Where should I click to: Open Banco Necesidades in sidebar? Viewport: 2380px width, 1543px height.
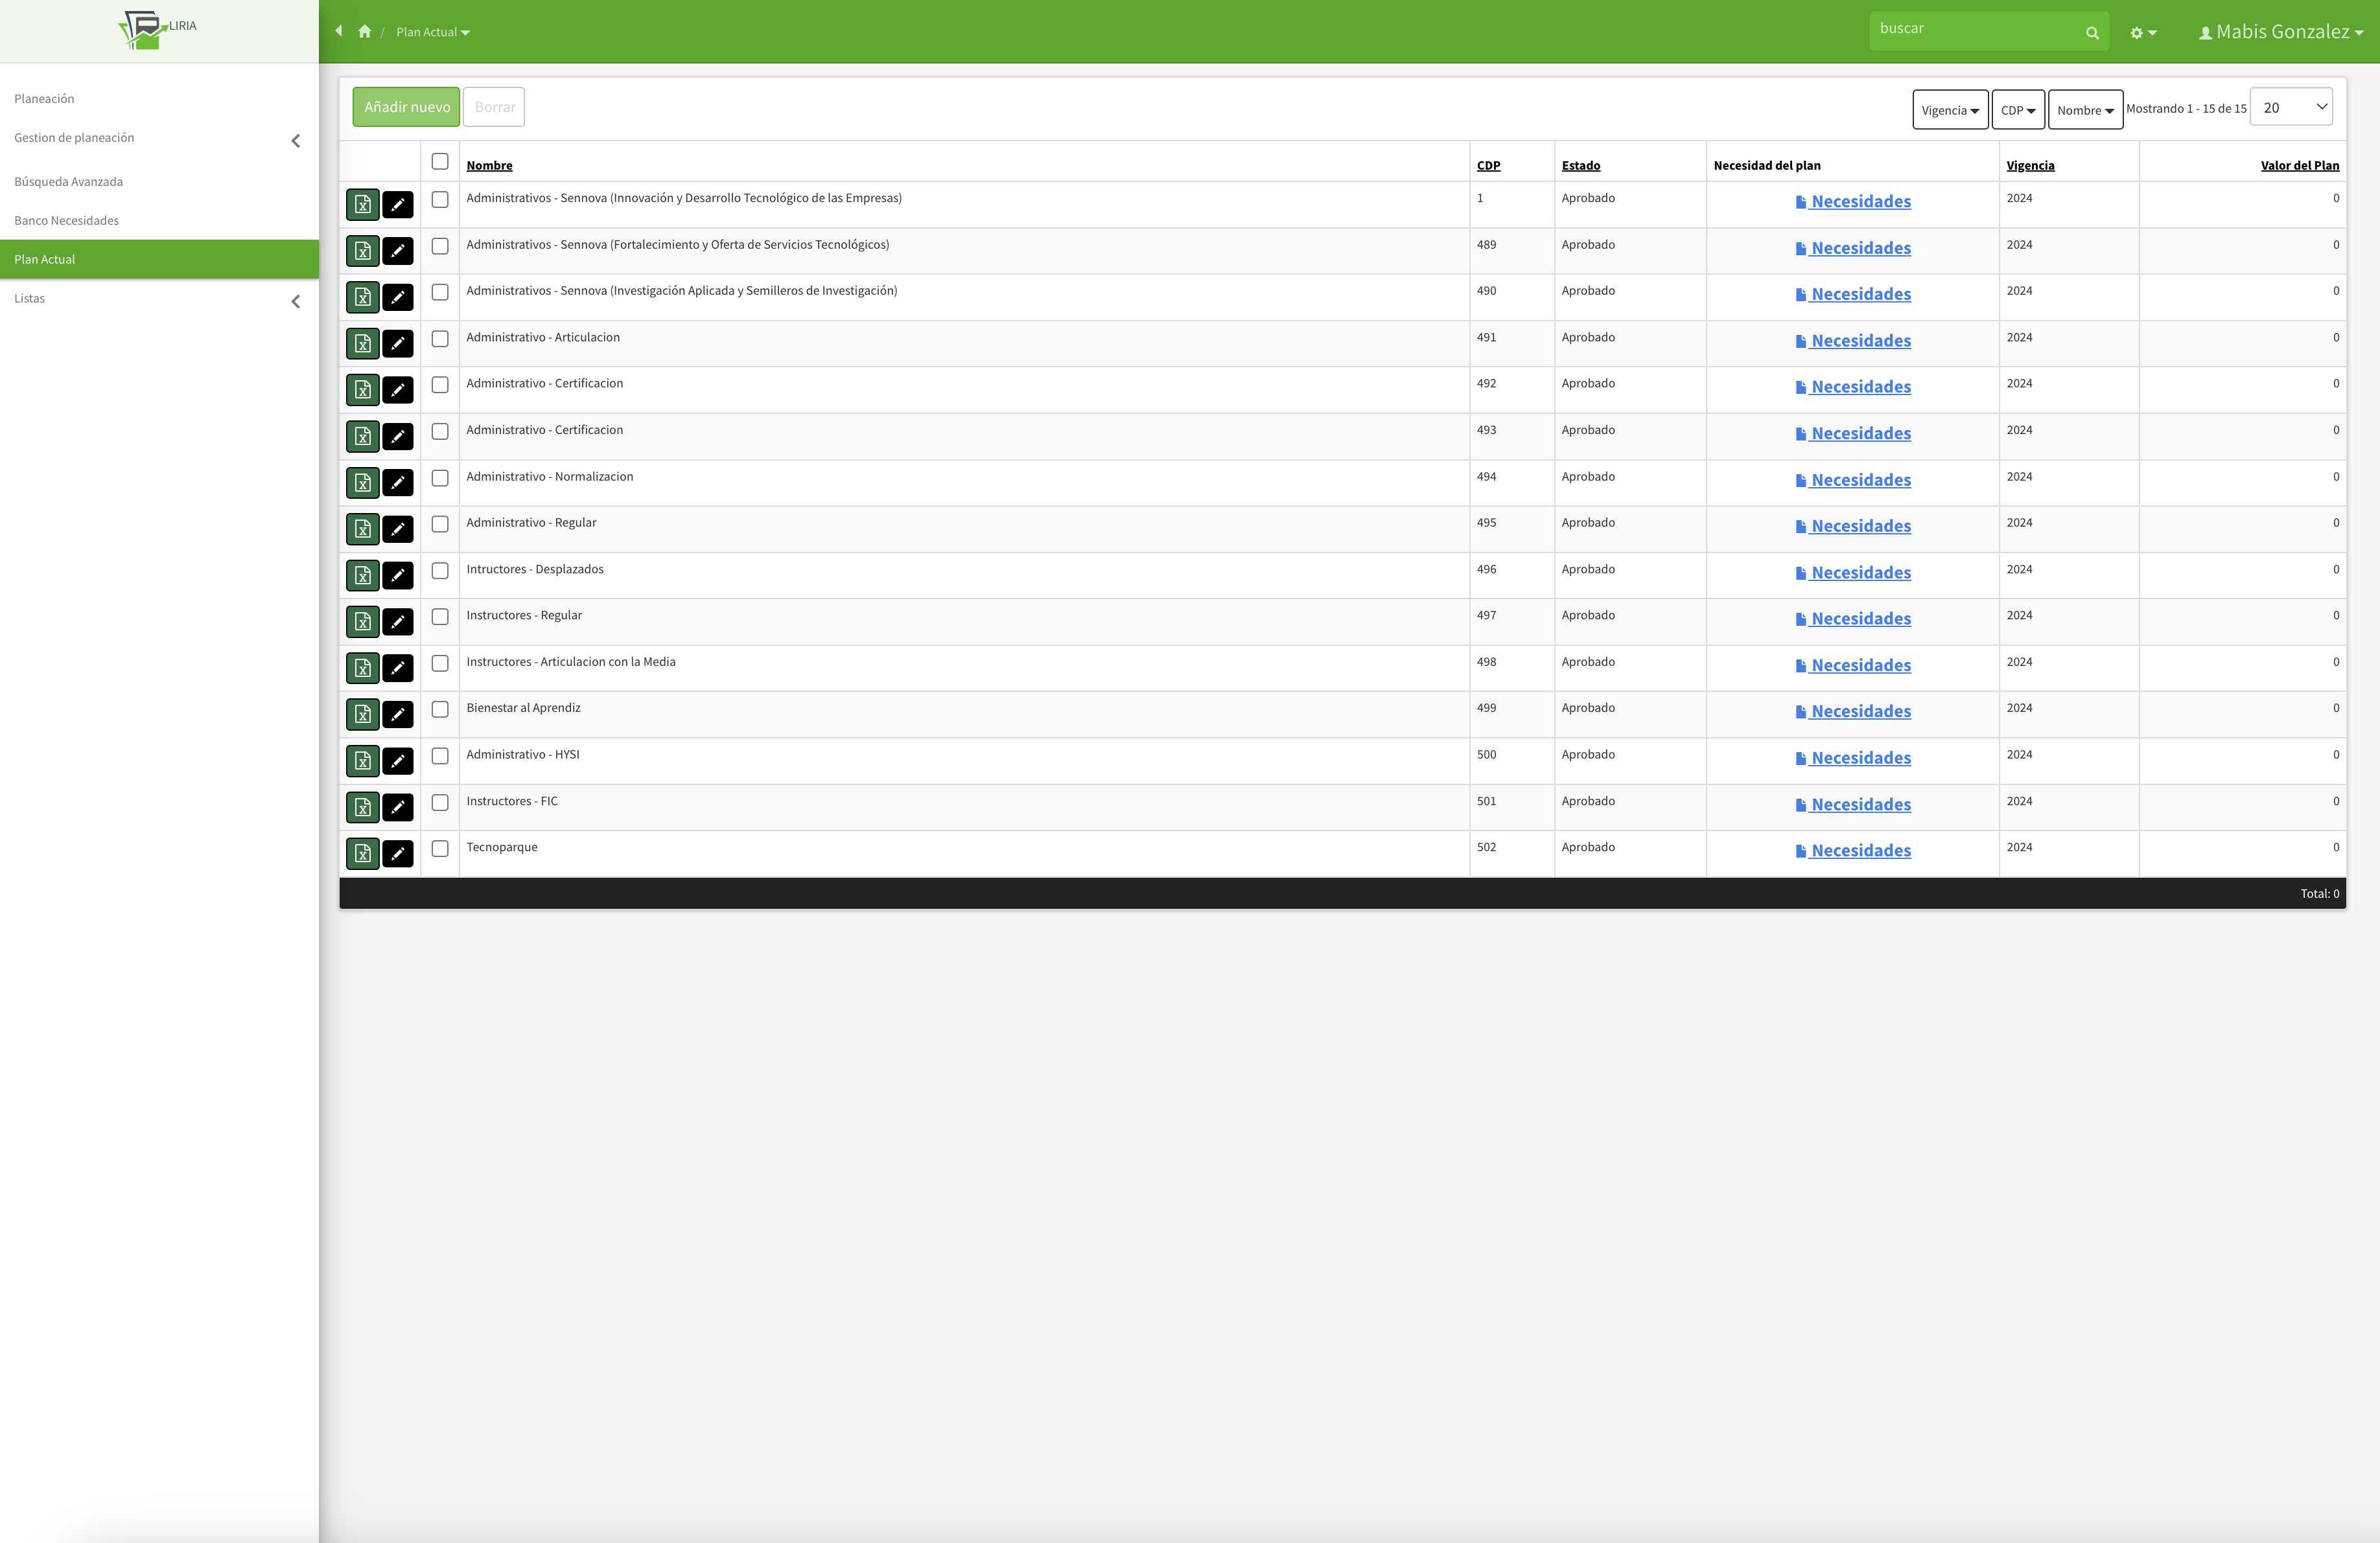pos(66,221)
